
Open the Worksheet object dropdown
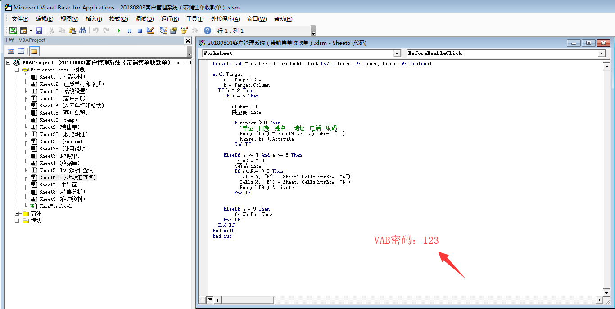point(397,53)
